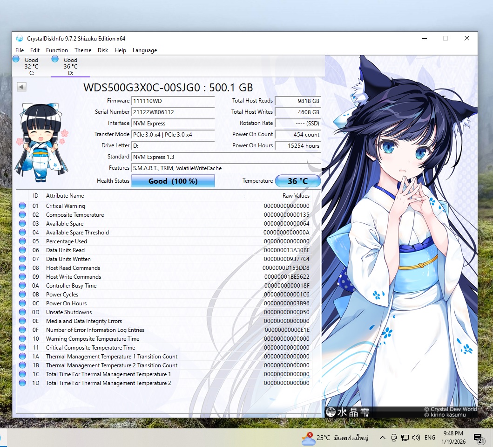The height and width of the screenshot is (447, 493).
Task: Open the Function menu
Action: (57, 50)
